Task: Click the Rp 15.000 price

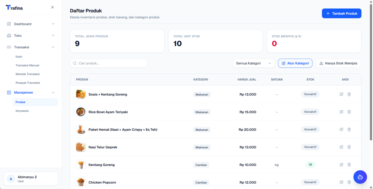Action: pyautogui.click(x=248, y=112)
